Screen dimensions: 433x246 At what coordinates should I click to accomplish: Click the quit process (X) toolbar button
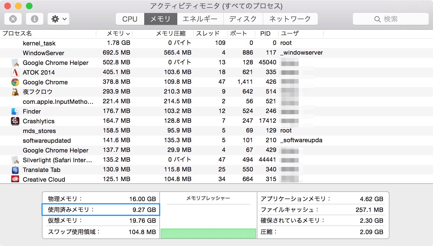(x=13, y=19)
